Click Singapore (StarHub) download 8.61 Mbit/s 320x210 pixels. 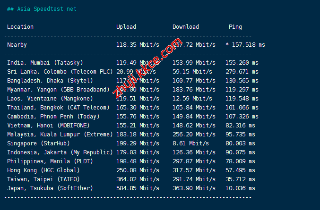(190, 143)
